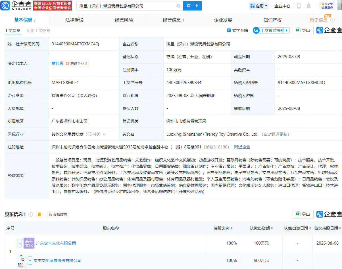Screen dimensions: 342x269
Task: Click the info icon beside 历史信息 tab
Action: [x=333, y=20]
